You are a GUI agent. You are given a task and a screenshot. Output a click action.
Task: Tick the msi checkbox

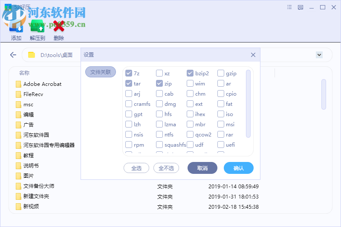[x=221, y=124]
